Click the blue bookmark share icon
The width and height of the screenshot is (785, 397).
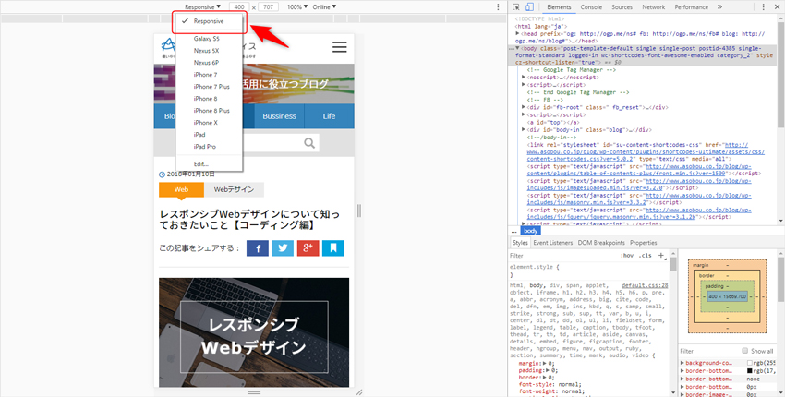click(332, 248)
